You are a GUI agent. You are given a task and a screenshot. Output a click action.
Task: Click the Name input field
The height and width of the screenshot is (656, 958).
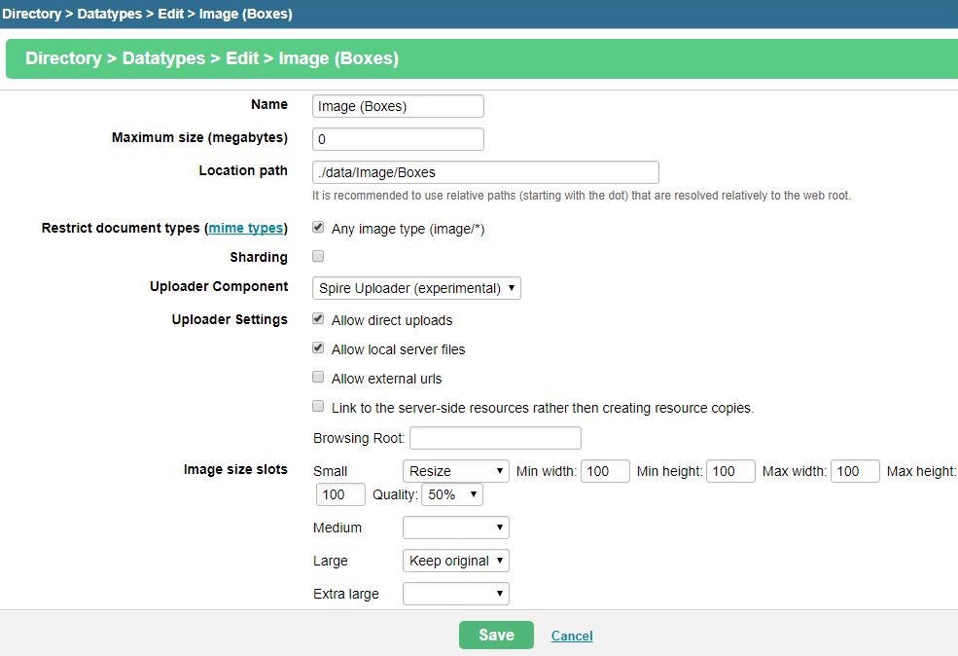click(398, 106)
